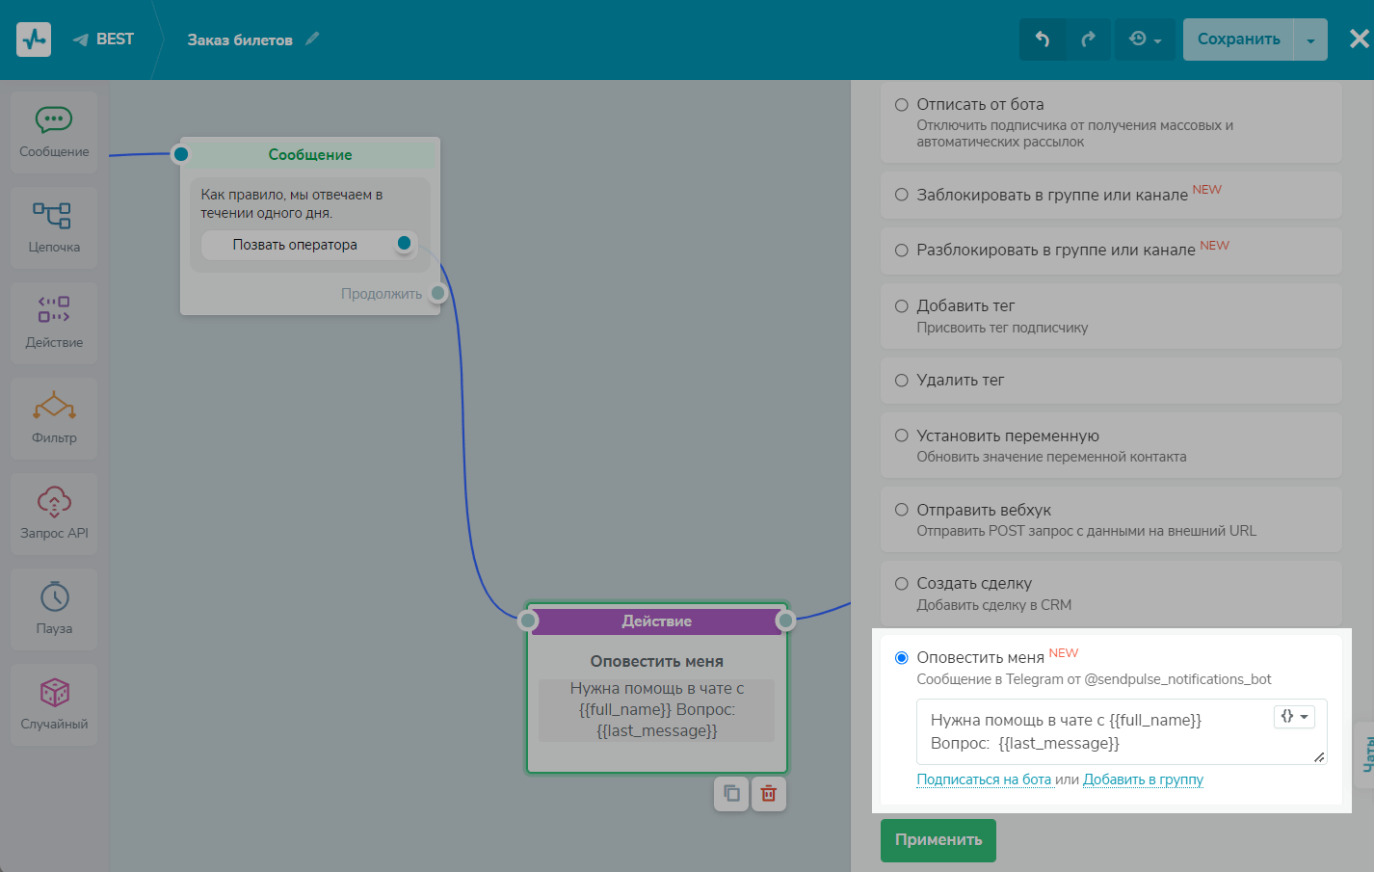Add a Сообщение block from sidebar

click(x=54, y=132)
